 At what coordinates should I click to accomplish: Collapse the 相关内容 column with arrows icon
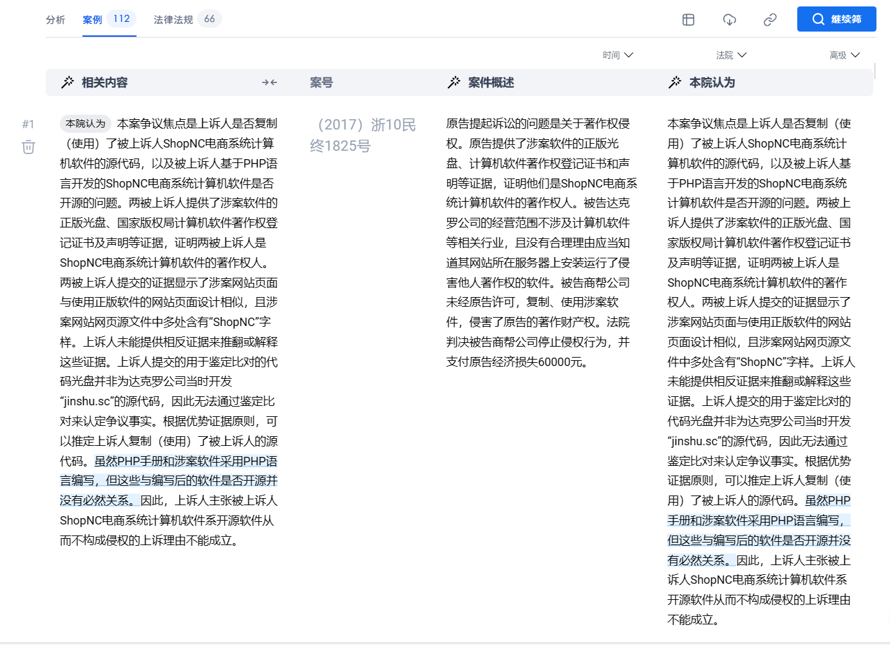click(x=269, y=82)
